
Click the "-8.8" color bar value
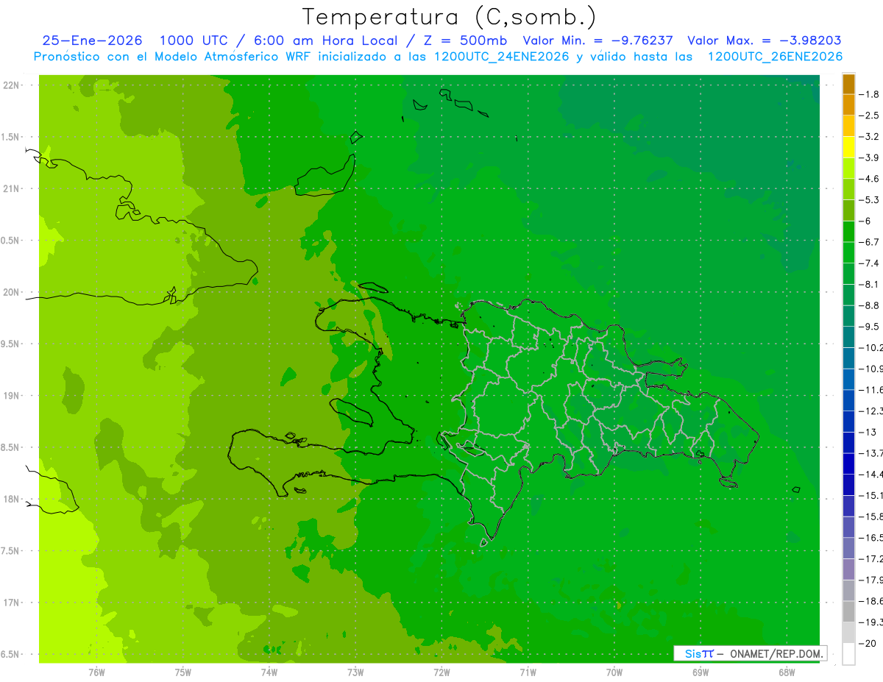coord(870,305)
